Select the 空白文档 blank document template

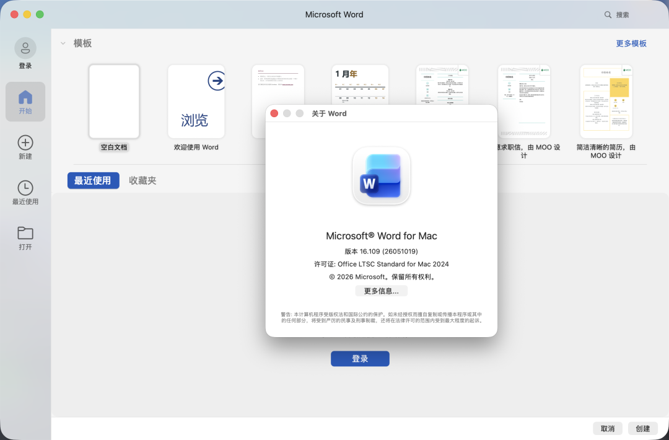tap(114, 102)
